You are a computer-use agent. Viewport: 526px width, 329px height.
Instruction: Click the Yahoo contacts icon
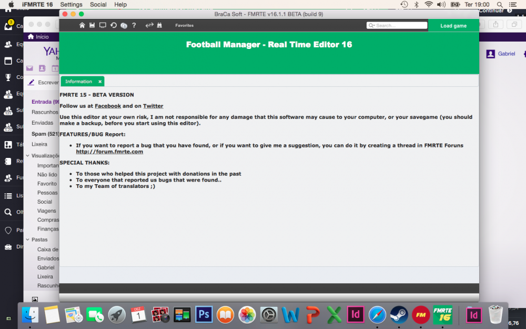[42, 68]
